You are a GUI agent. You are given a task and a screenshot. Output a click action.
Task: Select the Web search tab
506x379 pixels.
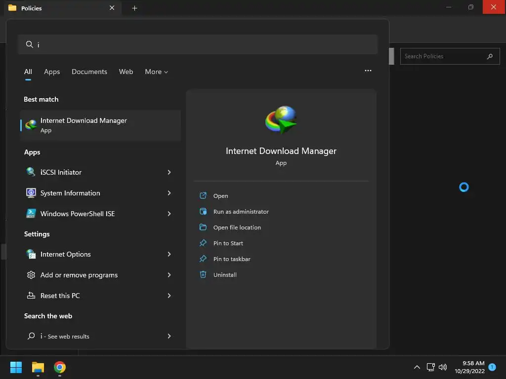click(x=126, y=72)
